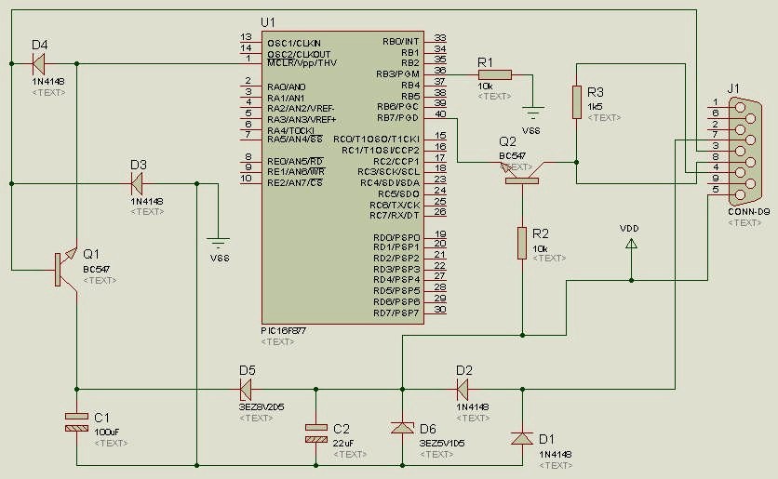778x479 pixels.
Task: Click the VDD power terminal arrow
Action: (631, 244)
